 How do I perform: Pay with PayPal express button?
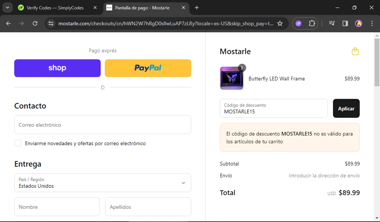[148, 68]
